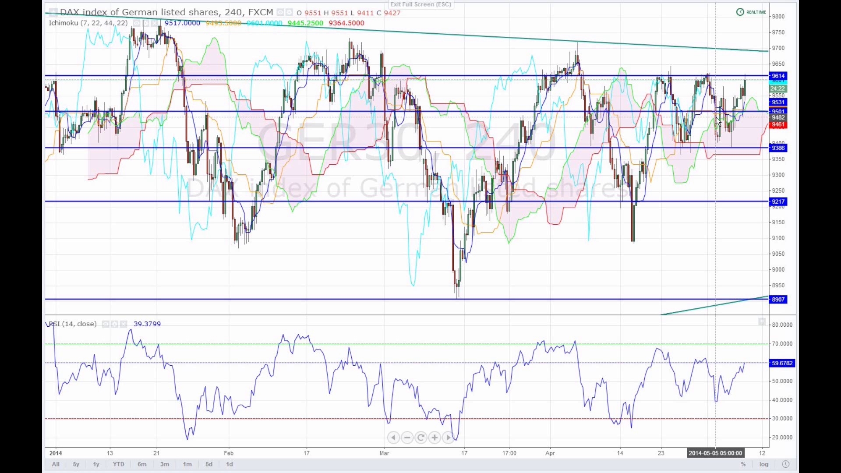Click Exit Full Screen (ESC) button

click(x=420, y=4)
